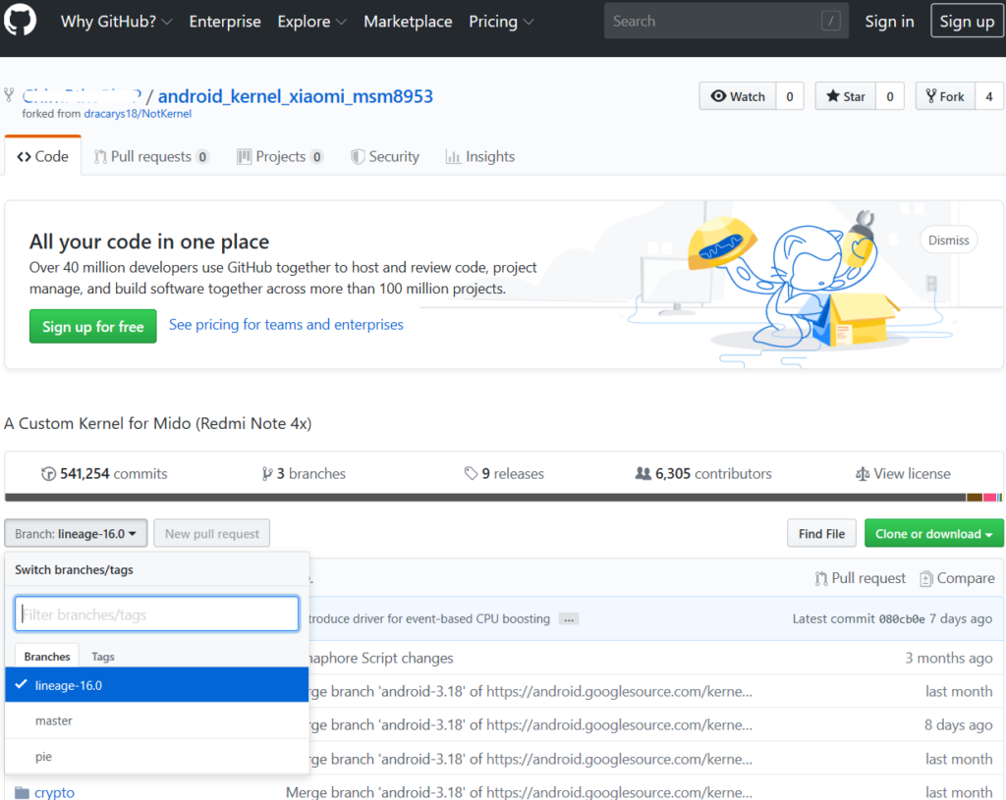Select the lineage-16.0 branch entry
The height and width of the screenshot is (800, 1006).
pyautogui.click(x=156, y=684)
